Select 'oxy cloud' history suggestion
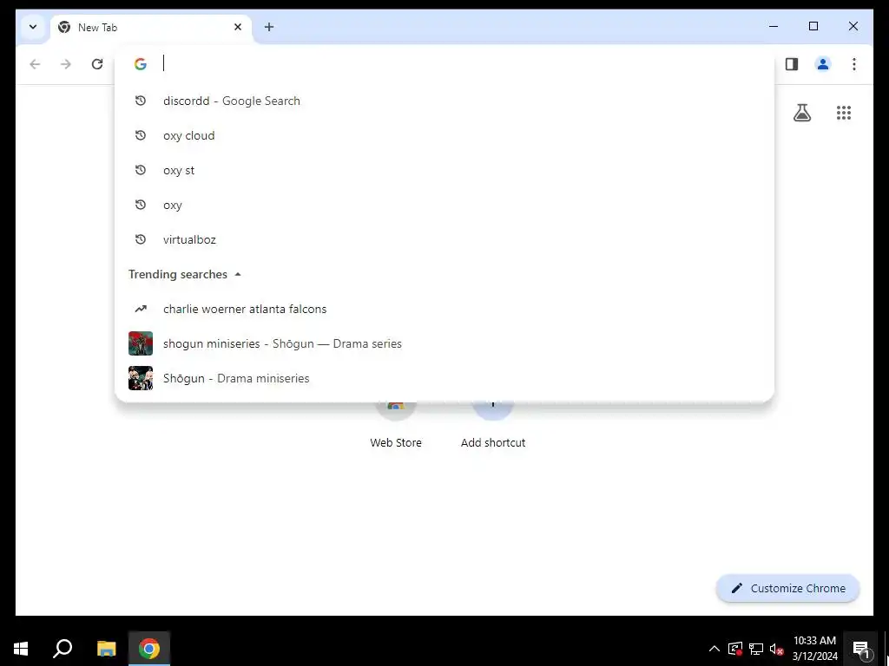The width and height of the screenshot is (889, 666). click(444, 135)
